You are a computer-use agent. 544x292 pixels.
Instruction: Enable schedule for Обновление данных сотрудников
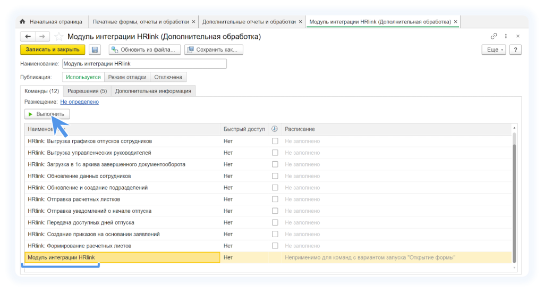(x=275, y=176)
